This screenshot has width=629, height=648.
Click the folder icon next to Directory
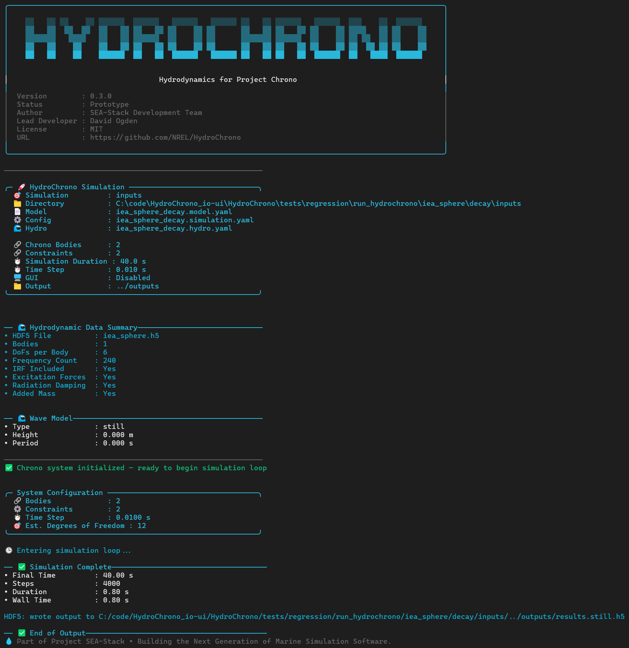coord(17,204)
